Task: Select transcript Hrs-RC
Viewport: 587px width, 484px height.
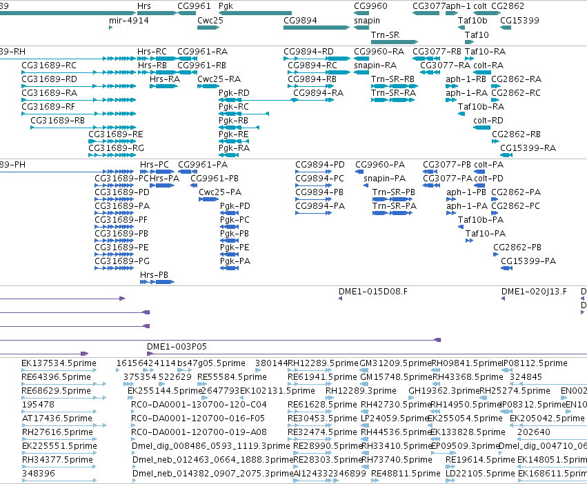Action: point(152,52)
